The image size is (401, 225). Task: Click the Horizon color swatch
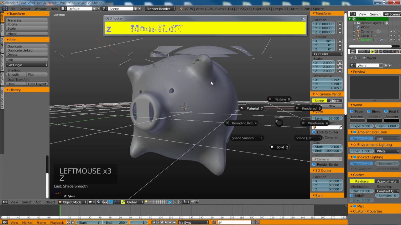tap(357, 121)
